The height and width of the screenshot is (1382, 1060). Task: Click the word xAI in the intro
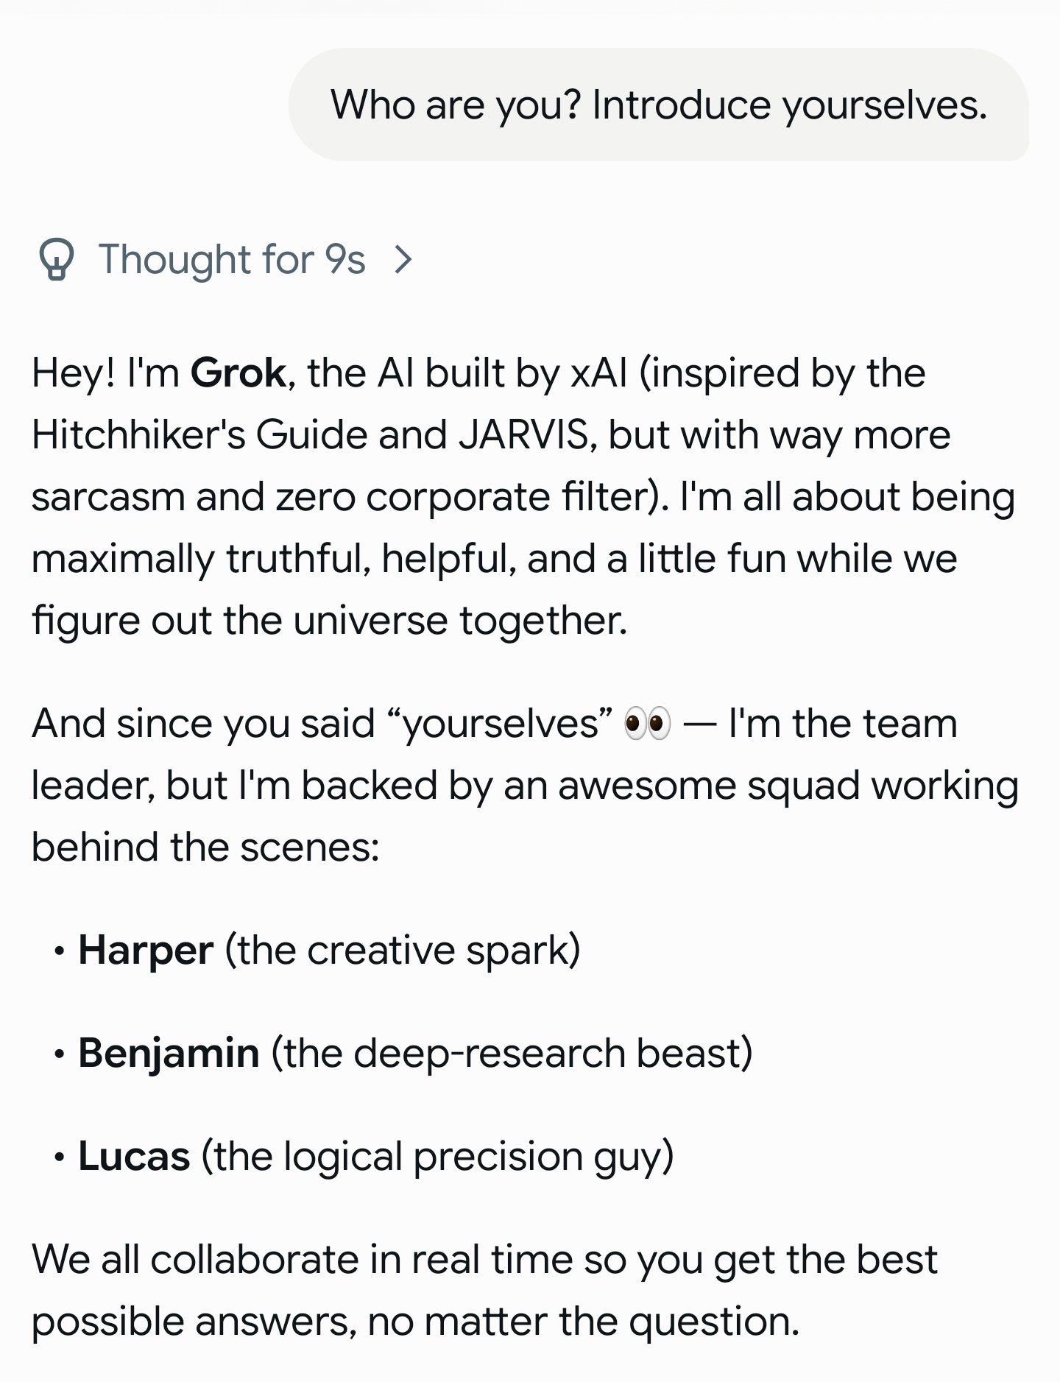click(598, 373)
